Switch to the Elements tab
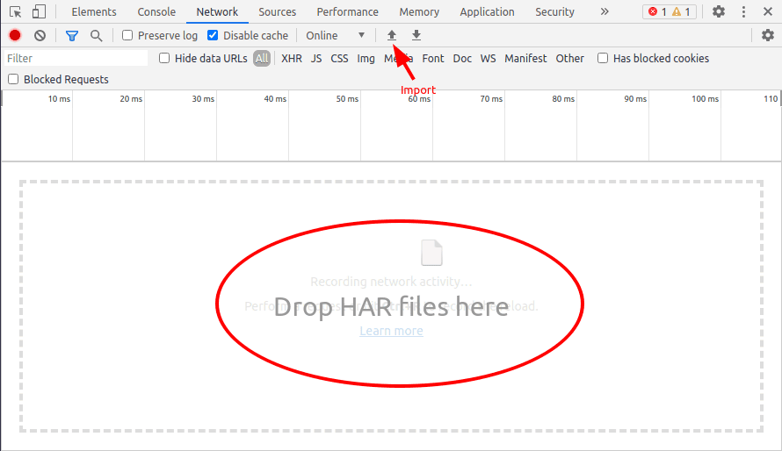 pyautogui.click(x=94, y=12)
